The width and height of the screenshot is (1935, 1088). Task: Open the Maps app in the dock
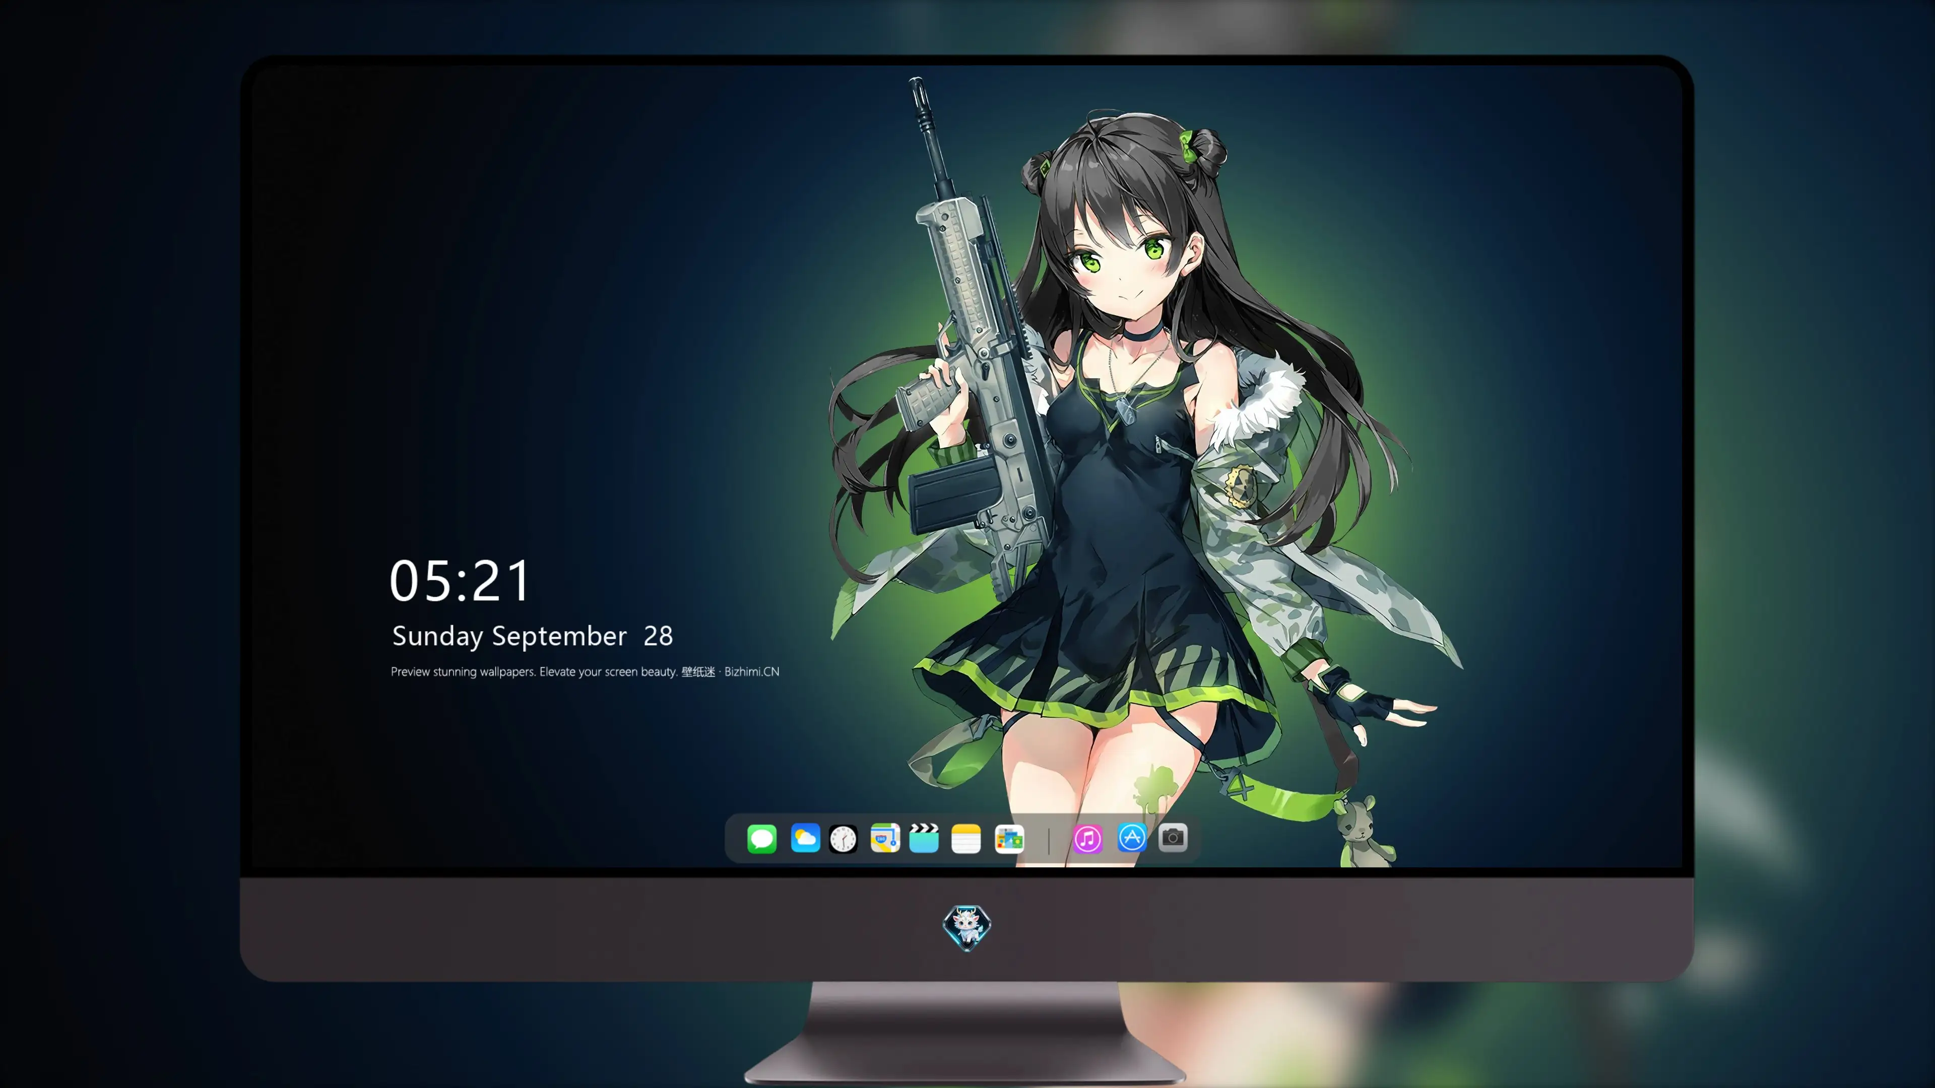885,838
